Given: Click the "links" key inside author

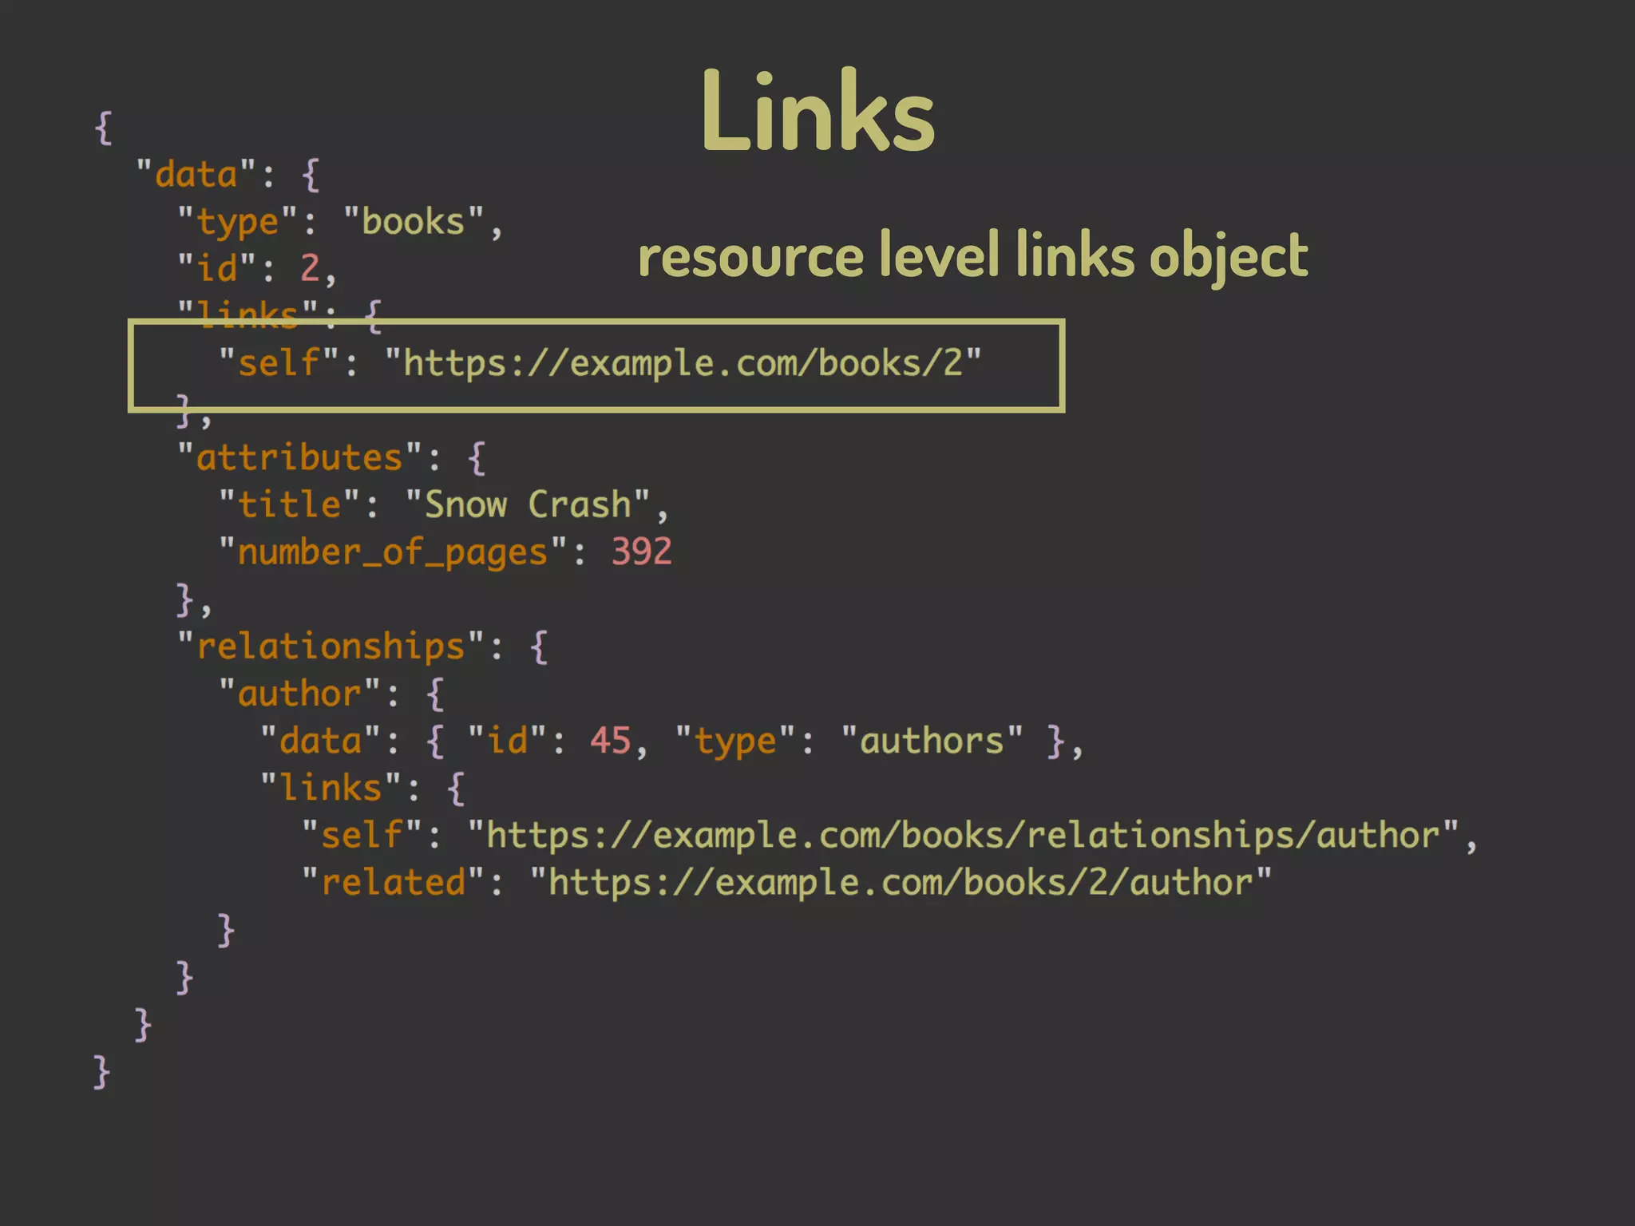Looking at the screenshot, I should pyautogui.click(x=331, y=788).
